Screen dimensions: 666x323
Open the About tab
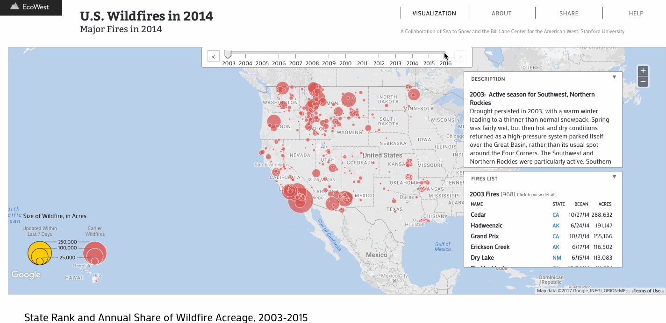[501, 14]
